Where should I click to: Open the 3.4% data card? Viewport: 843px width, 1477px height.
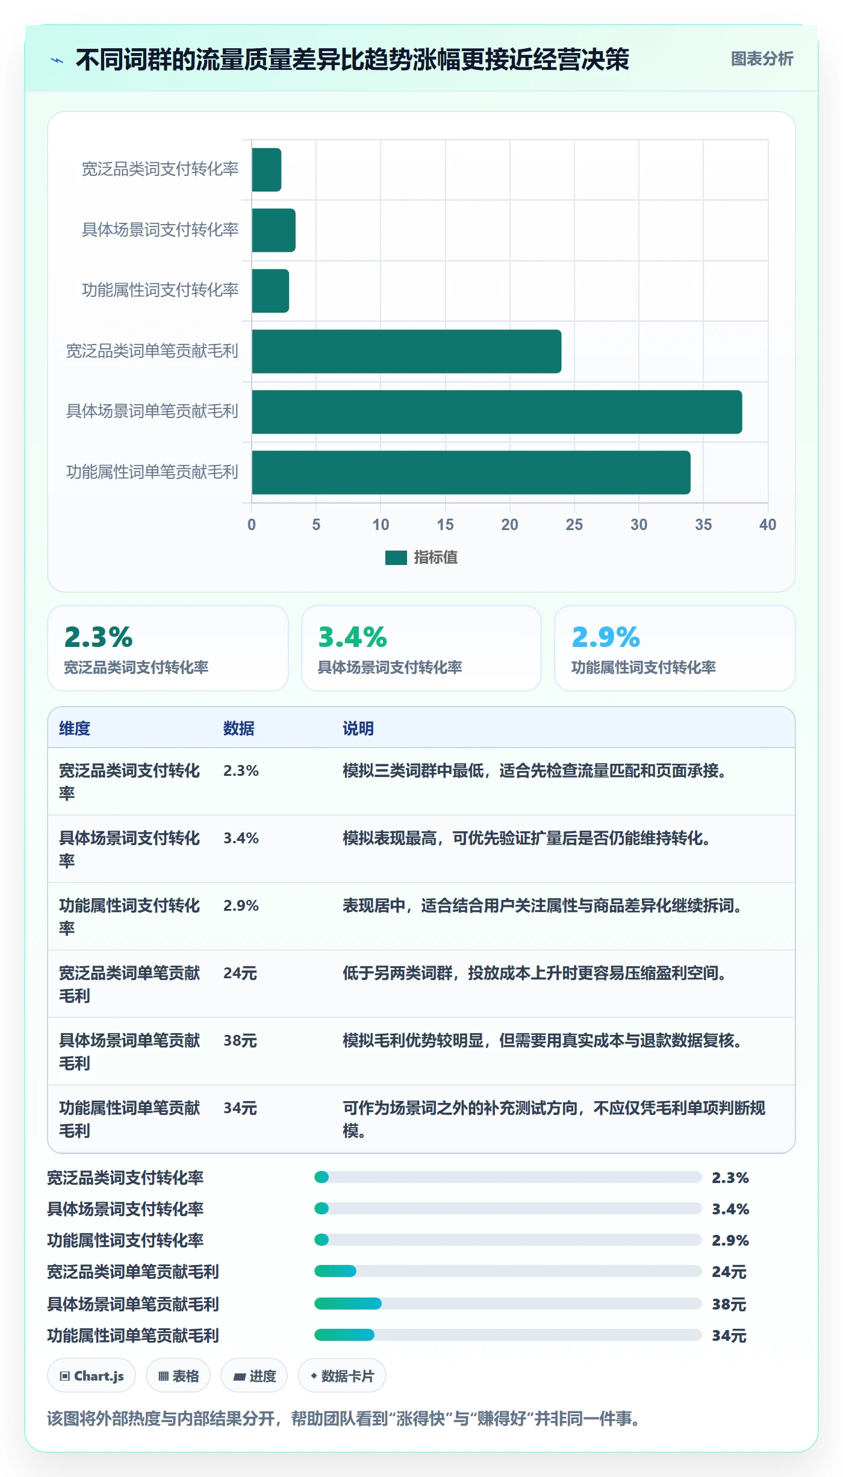pyautogui.click(x=421, y=648)
